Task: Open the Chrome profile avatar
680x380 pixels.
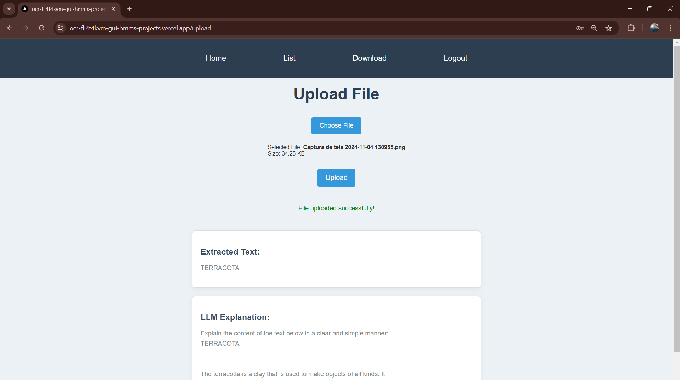Action: (654, 28)
